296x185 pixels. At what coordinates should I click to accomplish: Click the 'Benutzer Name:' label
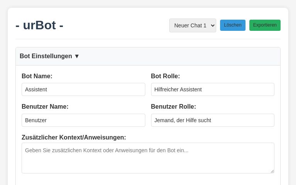coord(45,107)
